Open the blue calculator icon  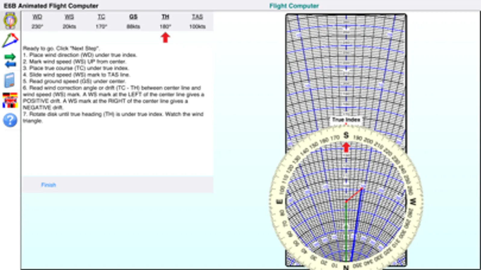pos(10,80)
